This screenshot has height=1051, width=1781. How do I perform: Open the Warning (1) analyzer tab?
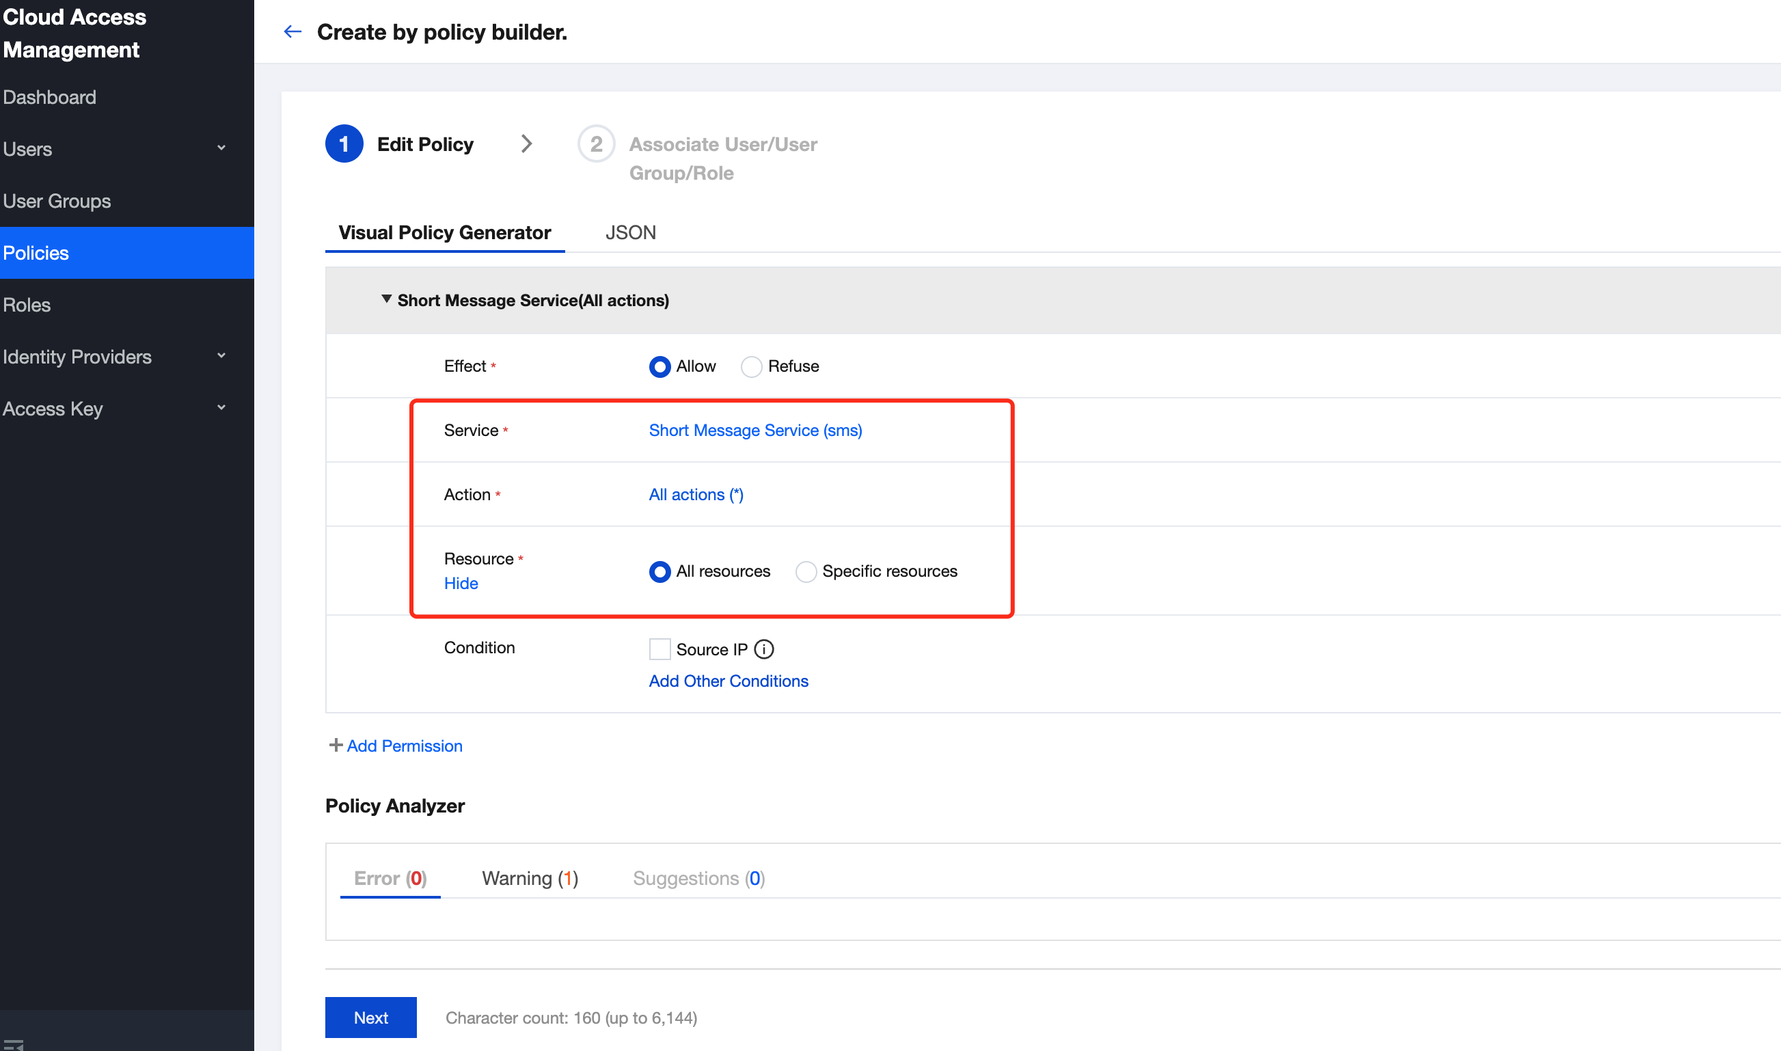coord(530,878)
